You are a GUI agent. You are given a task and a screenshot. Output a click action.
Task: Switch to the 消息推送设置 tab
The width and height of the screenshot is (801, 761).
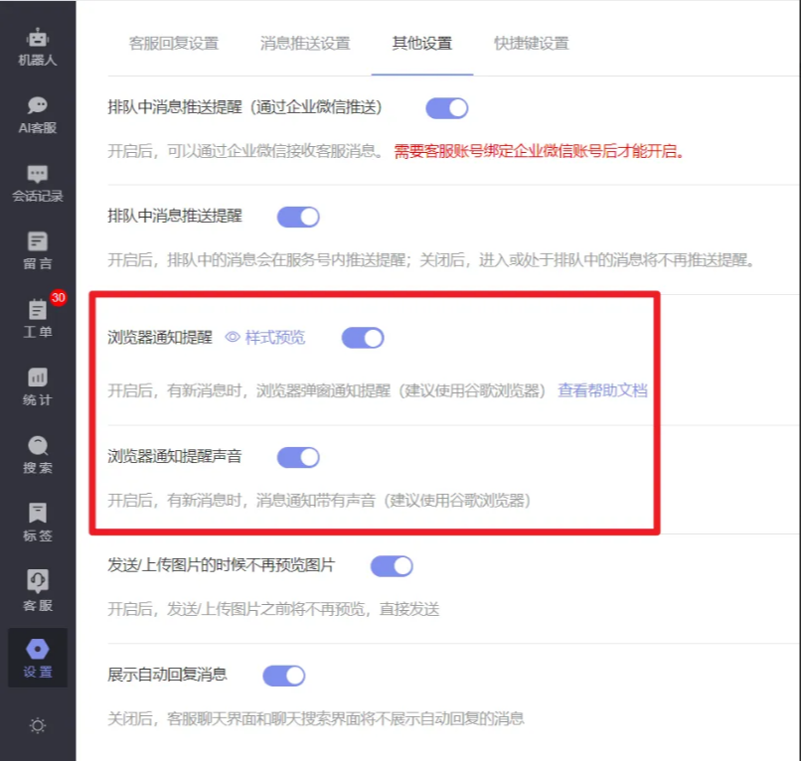point(305,44)
